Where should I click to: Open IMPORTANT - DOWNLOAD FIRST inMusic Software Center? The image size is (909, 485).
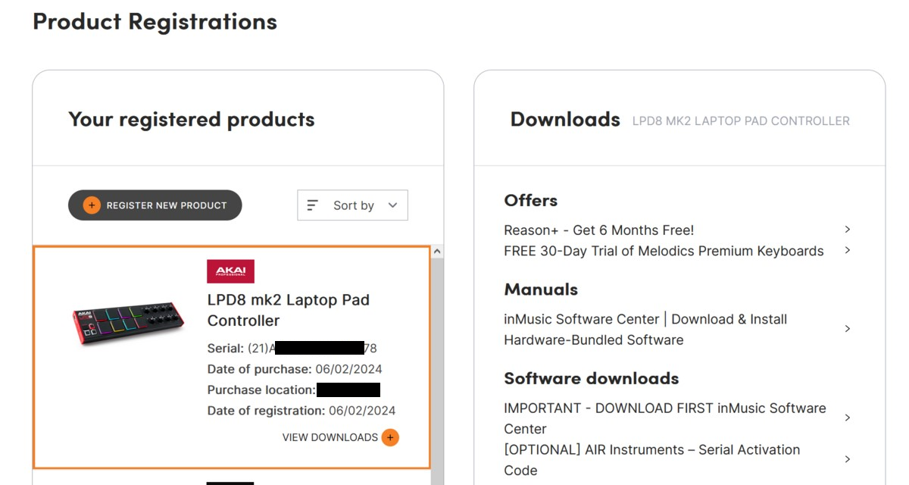coord(665,418)
